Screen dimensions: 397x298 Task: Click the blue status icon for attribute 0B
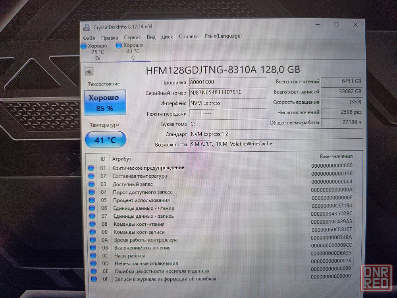pyautogui.click(x=93, y=247)
